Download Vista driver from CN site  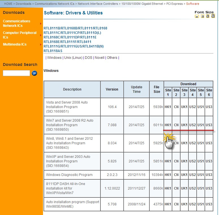(x=176, y=107)
